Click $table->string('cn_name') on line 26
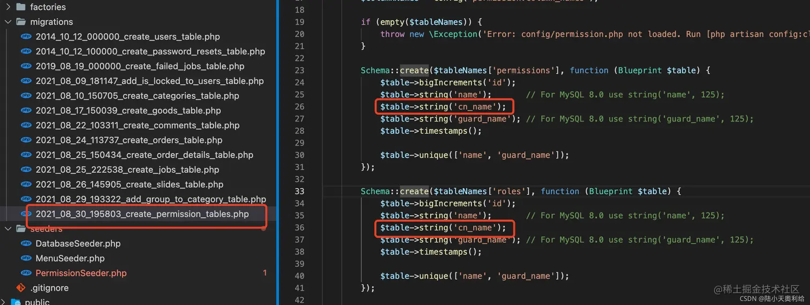810x305 pixels. pyautogui.click(x=443, y=106)
